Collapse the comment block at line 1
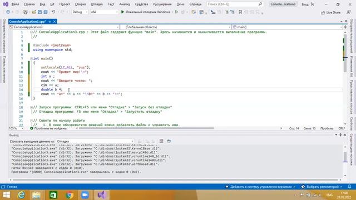Image resolution: width=356 pixels, height=200 pixels. pyautogui.click(x=31, y=32)
